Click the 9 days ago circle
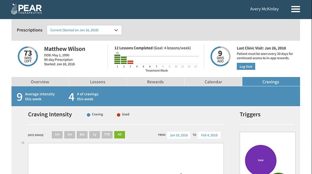Image resolution: width=312 pixels, height=174 pixels. tap(220, 56)
